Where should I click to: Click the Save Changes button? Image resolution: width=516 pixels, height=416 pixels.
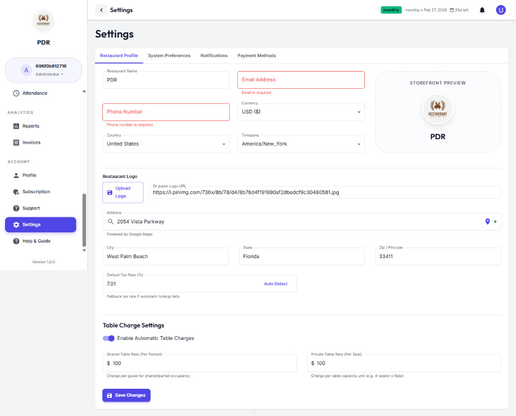click(x=126, y=395)
